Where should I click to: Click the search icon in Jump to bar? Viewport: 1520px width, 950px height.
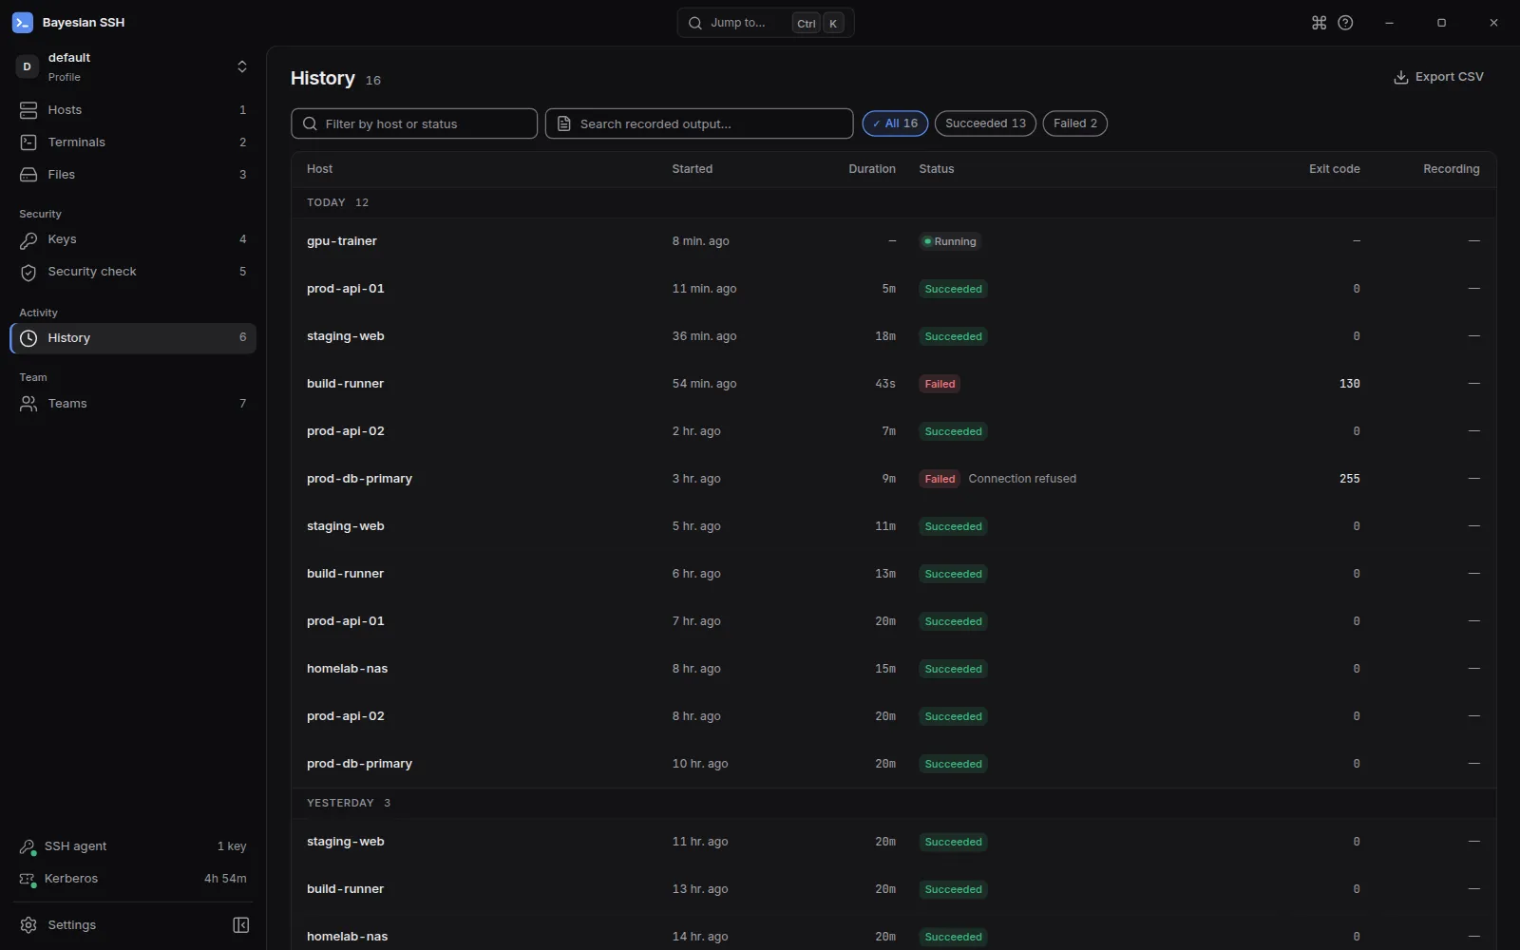tap(695, 23)
